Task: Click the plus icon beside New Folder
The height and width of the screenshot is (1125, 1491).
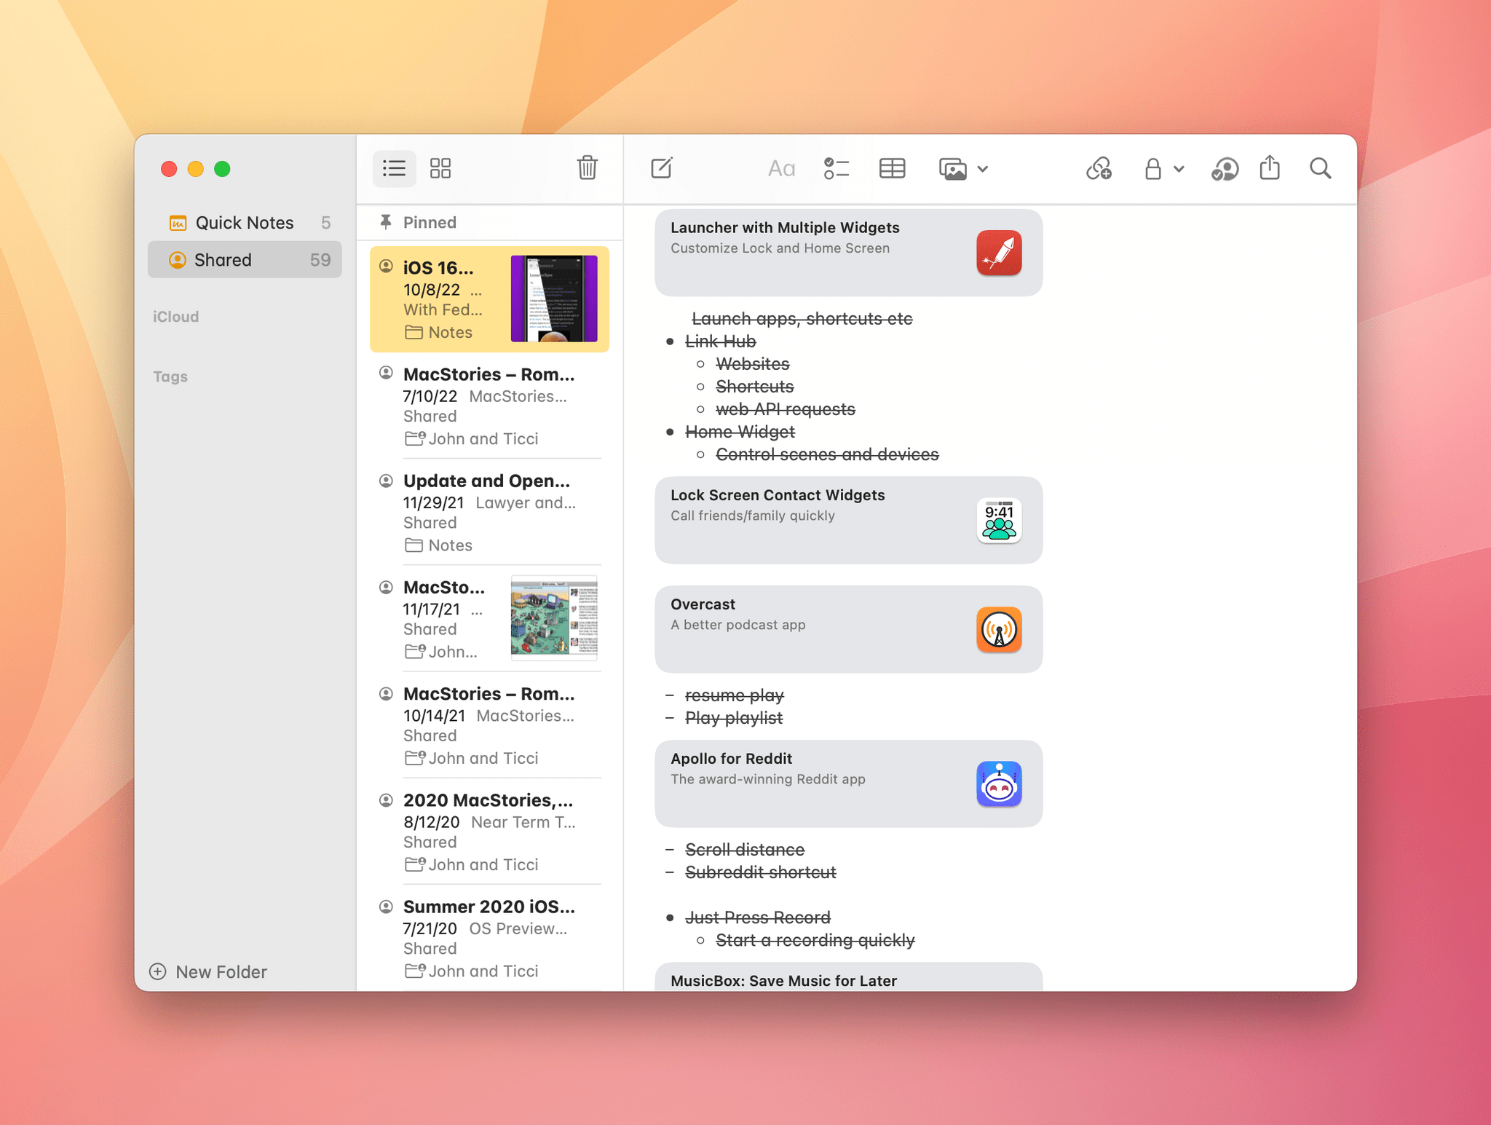Action: pos(157,971)
